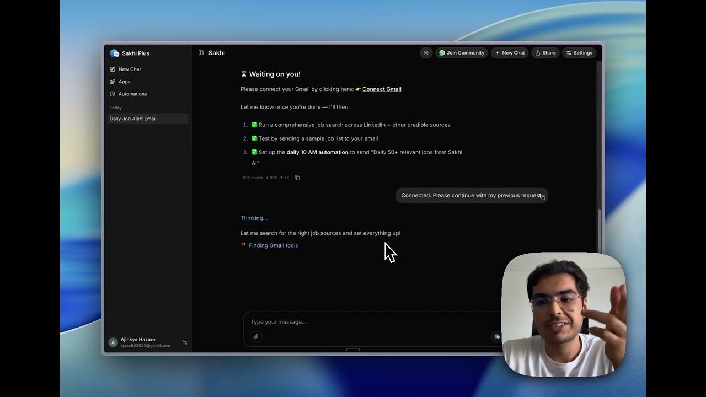Image resolution: width=706 pixels, height=397 pixels.
Task: Copy the assistant response with copy icon
Action: click(297, 178)
